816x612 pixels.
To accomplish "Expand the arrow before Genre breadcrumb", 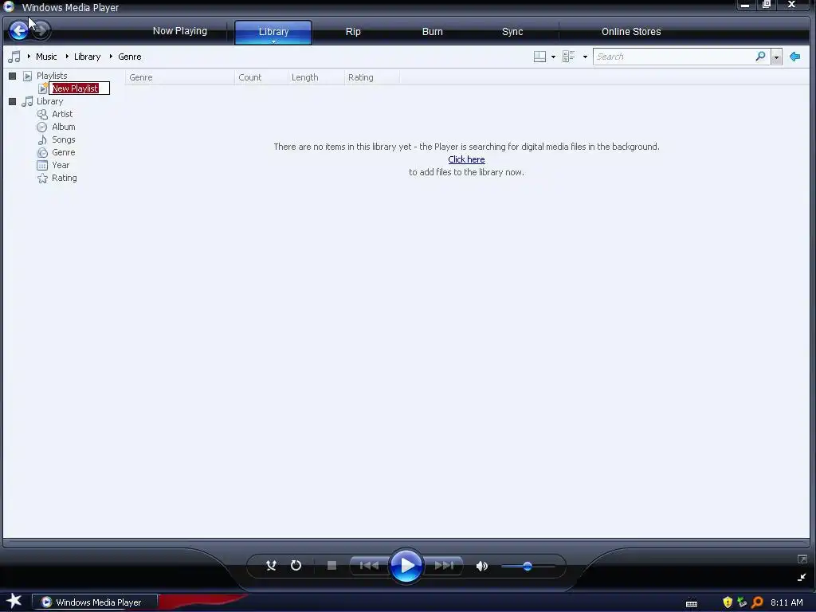I will (111, 57).
